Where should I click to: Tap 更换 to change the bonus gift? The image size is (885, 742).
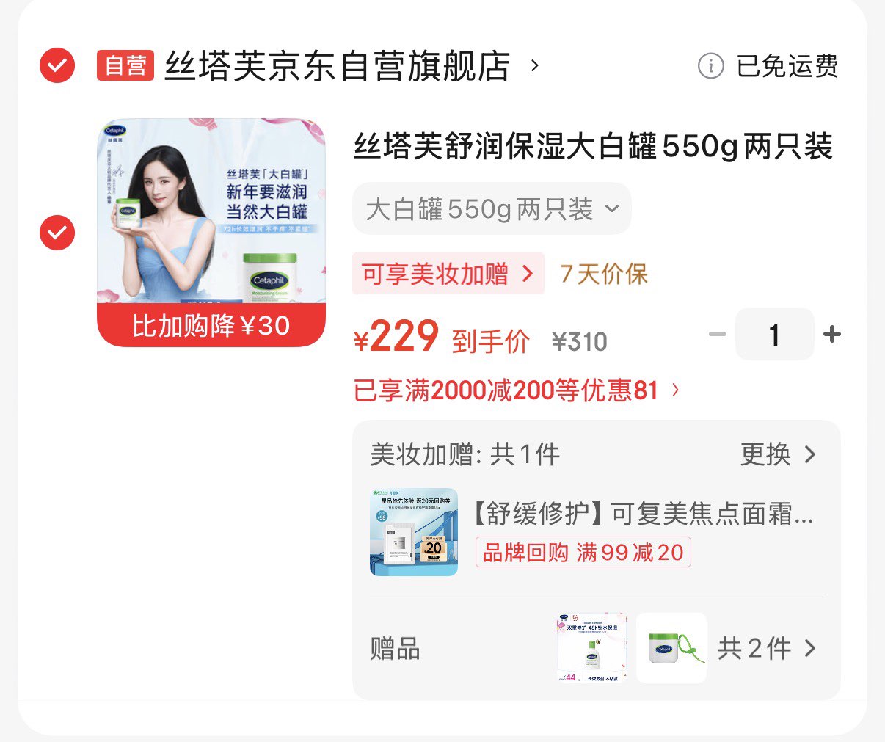[x=778, y=454]
